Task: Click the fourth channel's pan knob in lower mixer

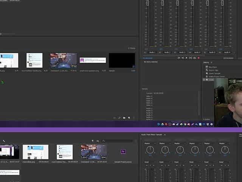Action: 195,150
